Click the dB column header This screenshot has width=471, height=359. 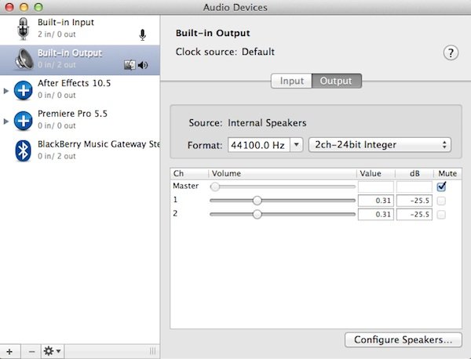pos(414,174)
